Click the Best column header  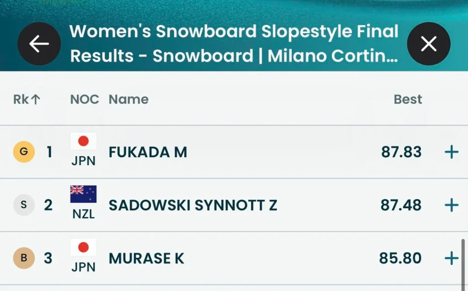pyautogui.click(x=408, y=99)
